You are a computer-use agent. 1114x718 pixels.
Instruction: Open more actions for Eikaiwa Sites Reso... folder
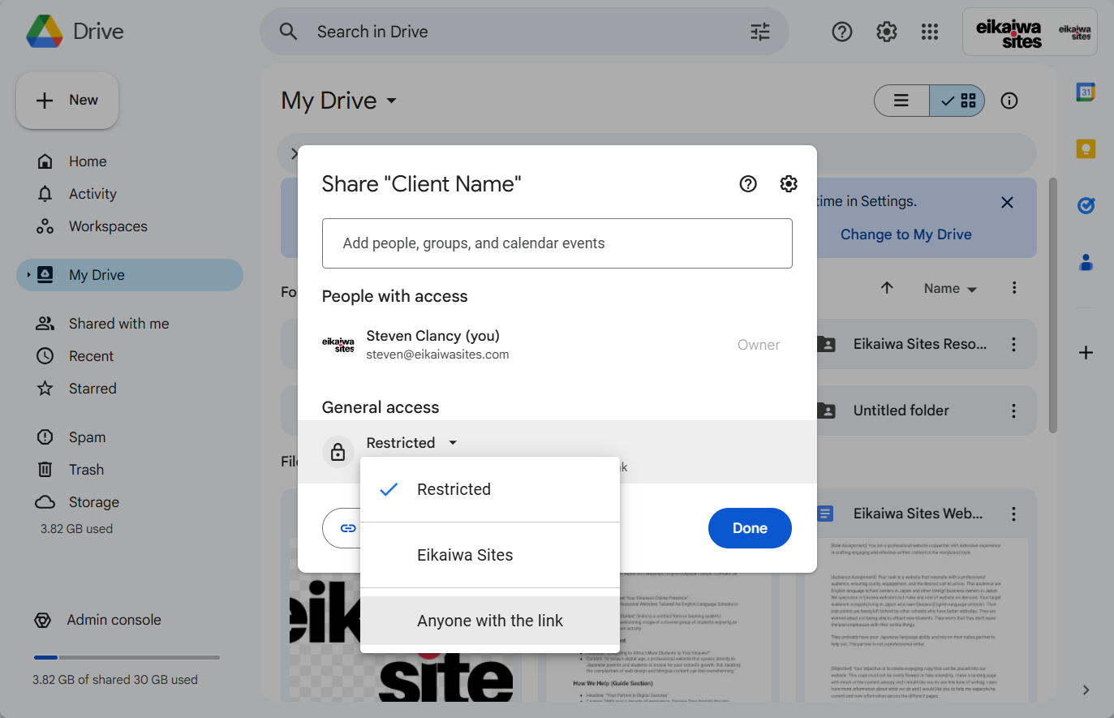1013,345
